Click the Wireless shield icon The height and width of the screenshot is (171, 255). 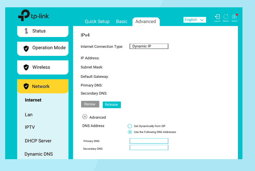[26, 67]
